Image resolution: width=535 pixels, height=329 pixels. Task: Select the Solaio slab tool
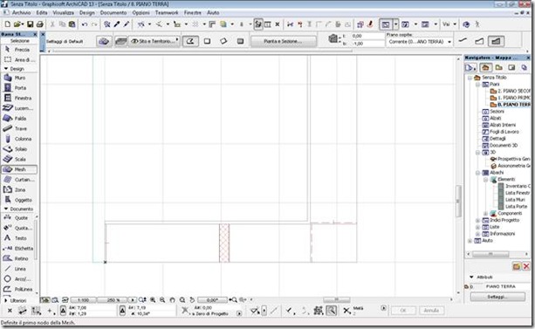19,149
